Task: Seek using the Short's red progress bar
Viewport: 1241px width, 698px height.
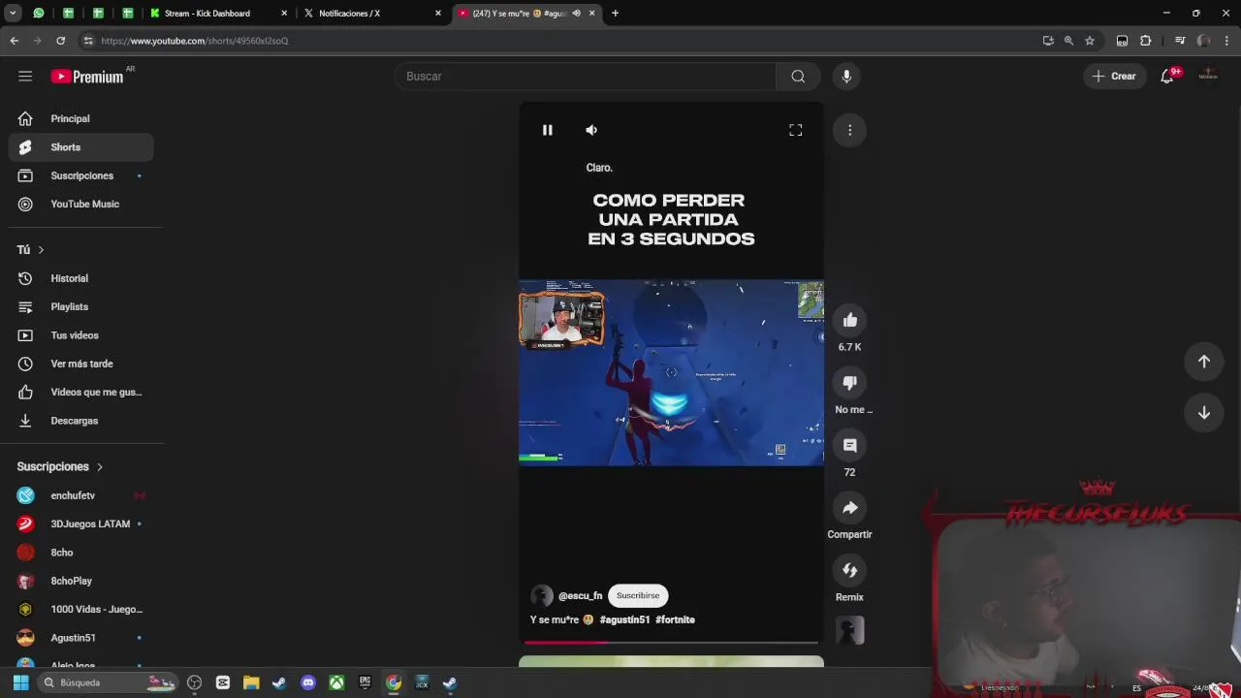Action: coord(671,642)
